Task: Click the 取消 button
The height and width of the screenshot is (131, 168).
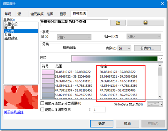Action: point(127,124)
